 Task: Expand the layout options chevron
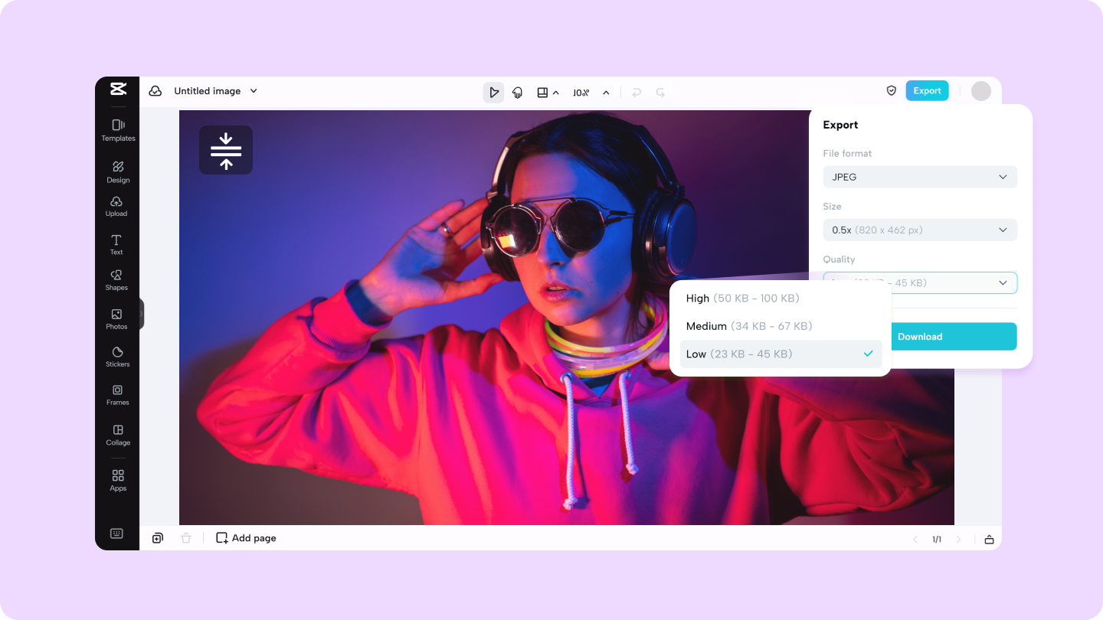tap(556, 93)
